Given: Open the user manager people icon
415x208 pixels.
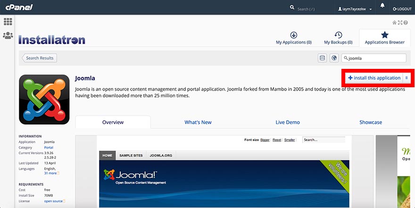Looking at the screenshot, I should point(8,35).
